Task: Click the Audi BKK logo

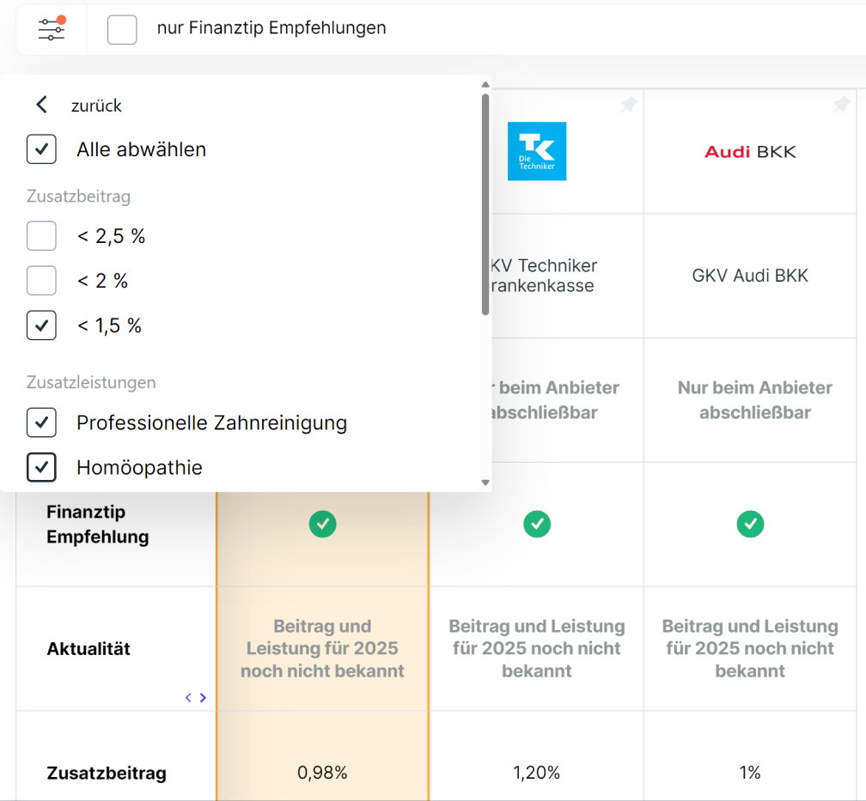Action: pos(750,152)
